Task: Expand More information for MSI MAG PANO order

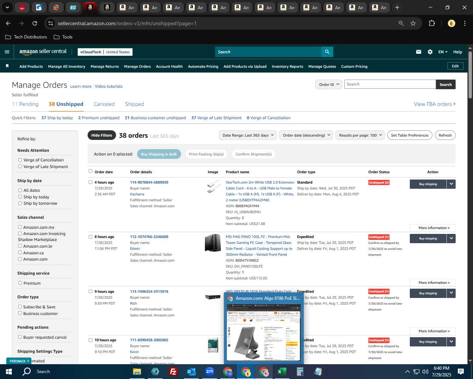Action: [433, 282]
